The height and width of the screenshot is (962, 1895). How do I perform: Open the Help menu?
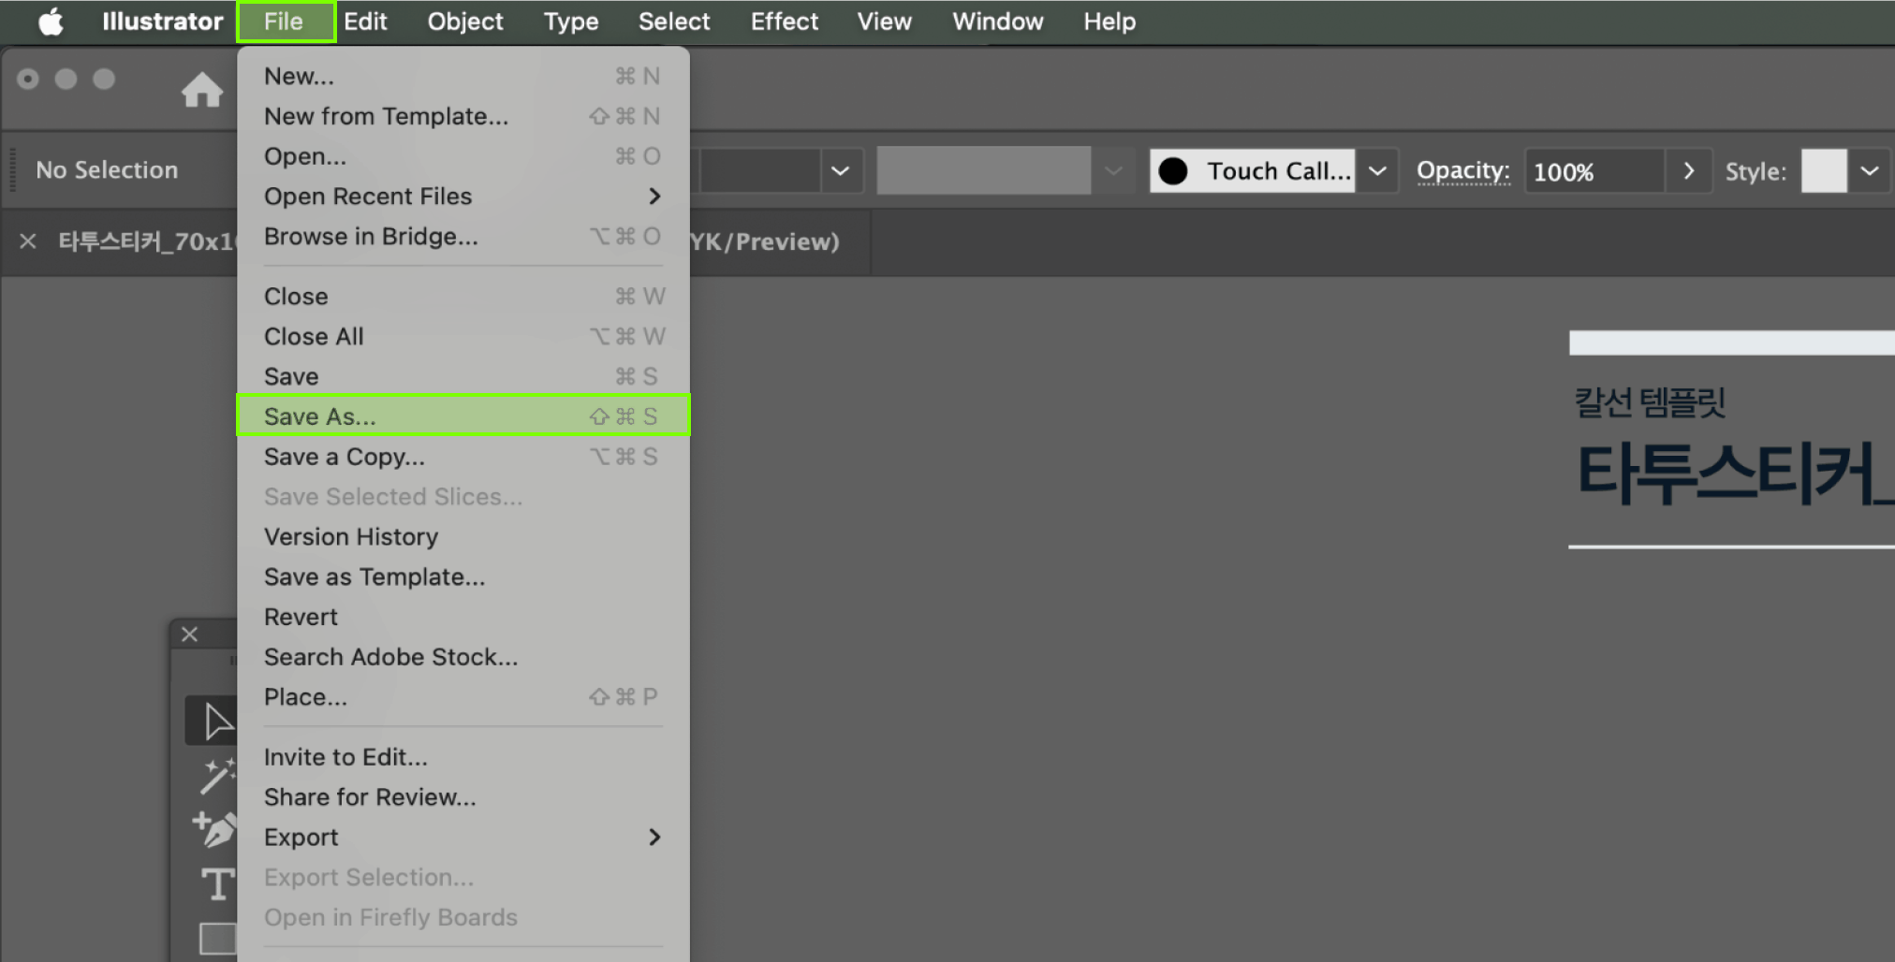click(1109, 22)
